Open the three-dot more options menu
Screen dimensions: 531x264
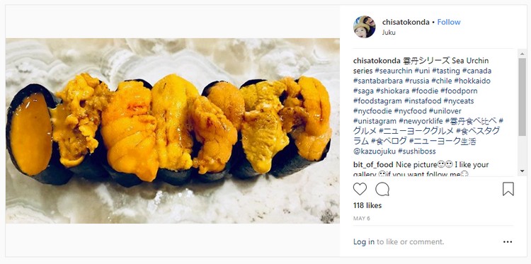[508, 241]
